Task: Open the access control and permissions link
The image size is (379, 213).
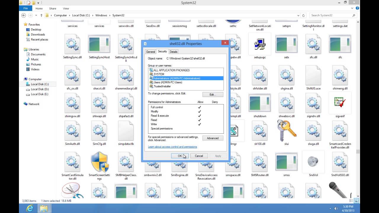Action: click(172, 147)
